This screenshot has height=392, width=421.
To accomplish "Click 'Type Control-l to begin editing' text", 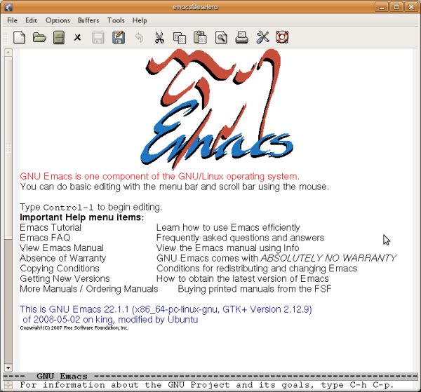I will click(x=91, y=207).
